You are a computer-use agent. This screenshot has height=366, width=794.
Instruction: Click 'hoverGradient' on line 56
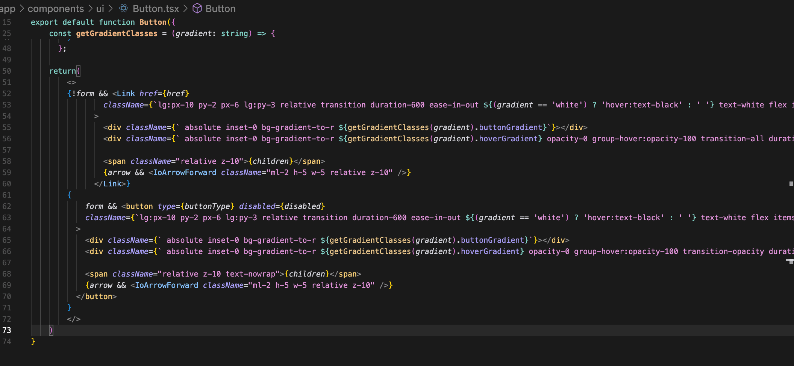point(508,139)
